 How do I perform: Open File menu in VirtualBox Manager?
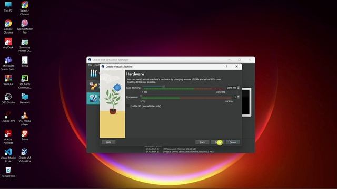90,65
